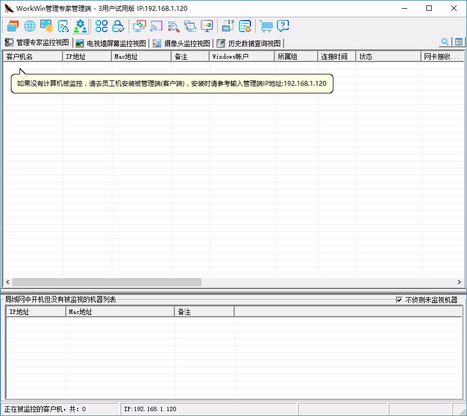Image resolution: width=467 pixels, height=416 pixels.
Task: Click the 连接时间 column header
Action: 337,56
